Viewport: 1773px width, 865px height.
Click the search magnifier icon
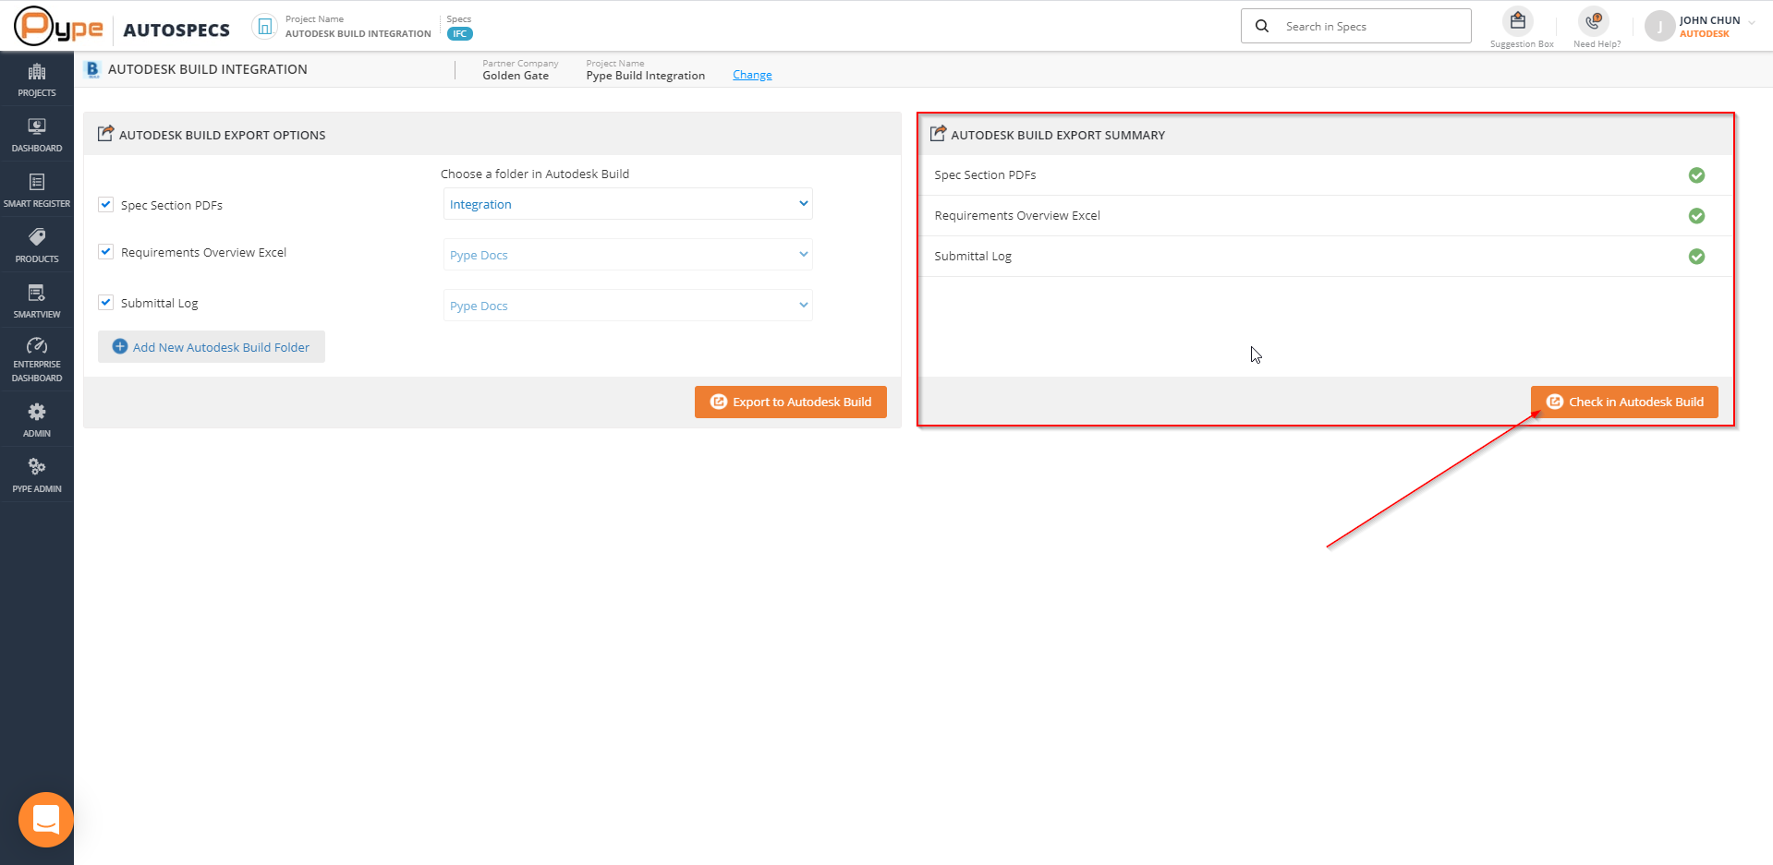(1262, 26)
